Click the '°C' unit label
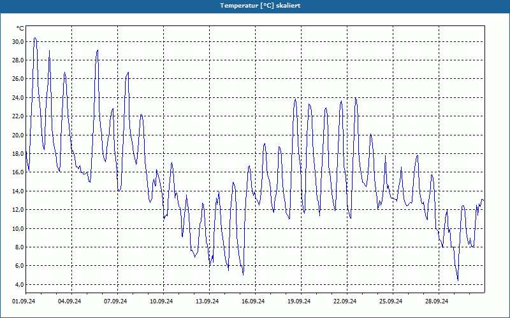510x318 pixels. (20, 29)
